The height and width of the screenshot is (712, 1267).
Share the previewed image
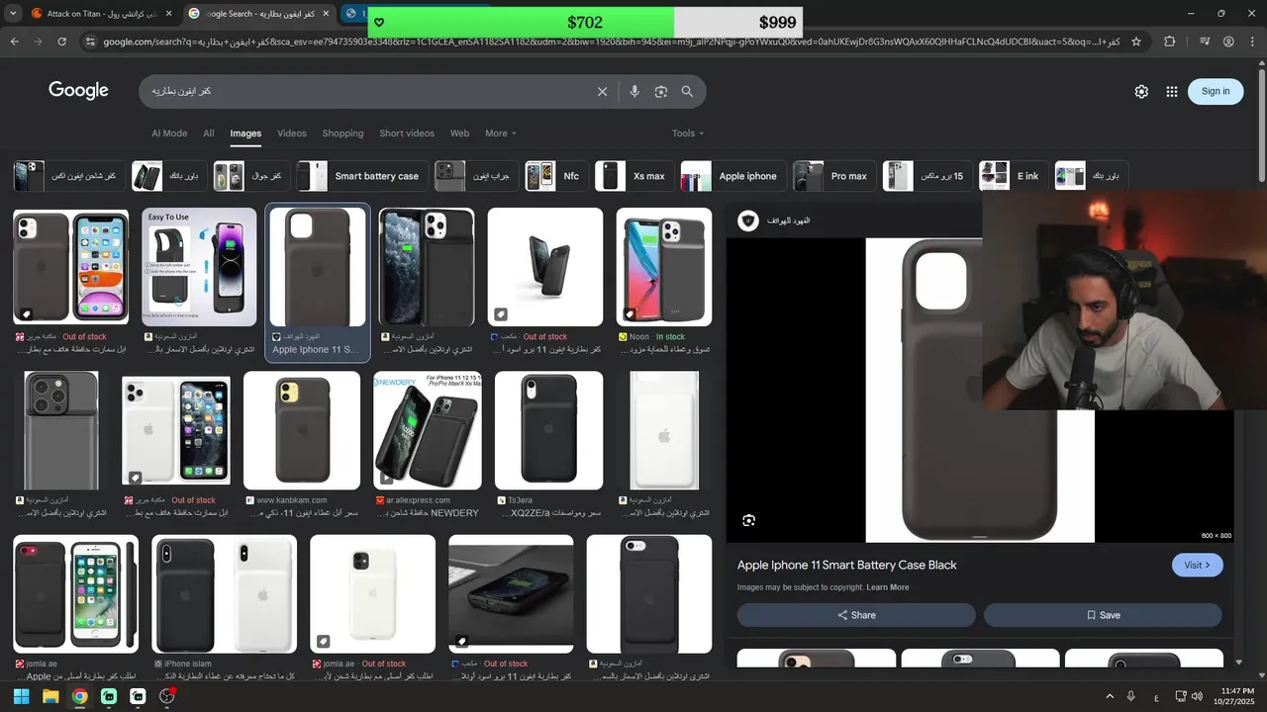(x=856, y=615)
